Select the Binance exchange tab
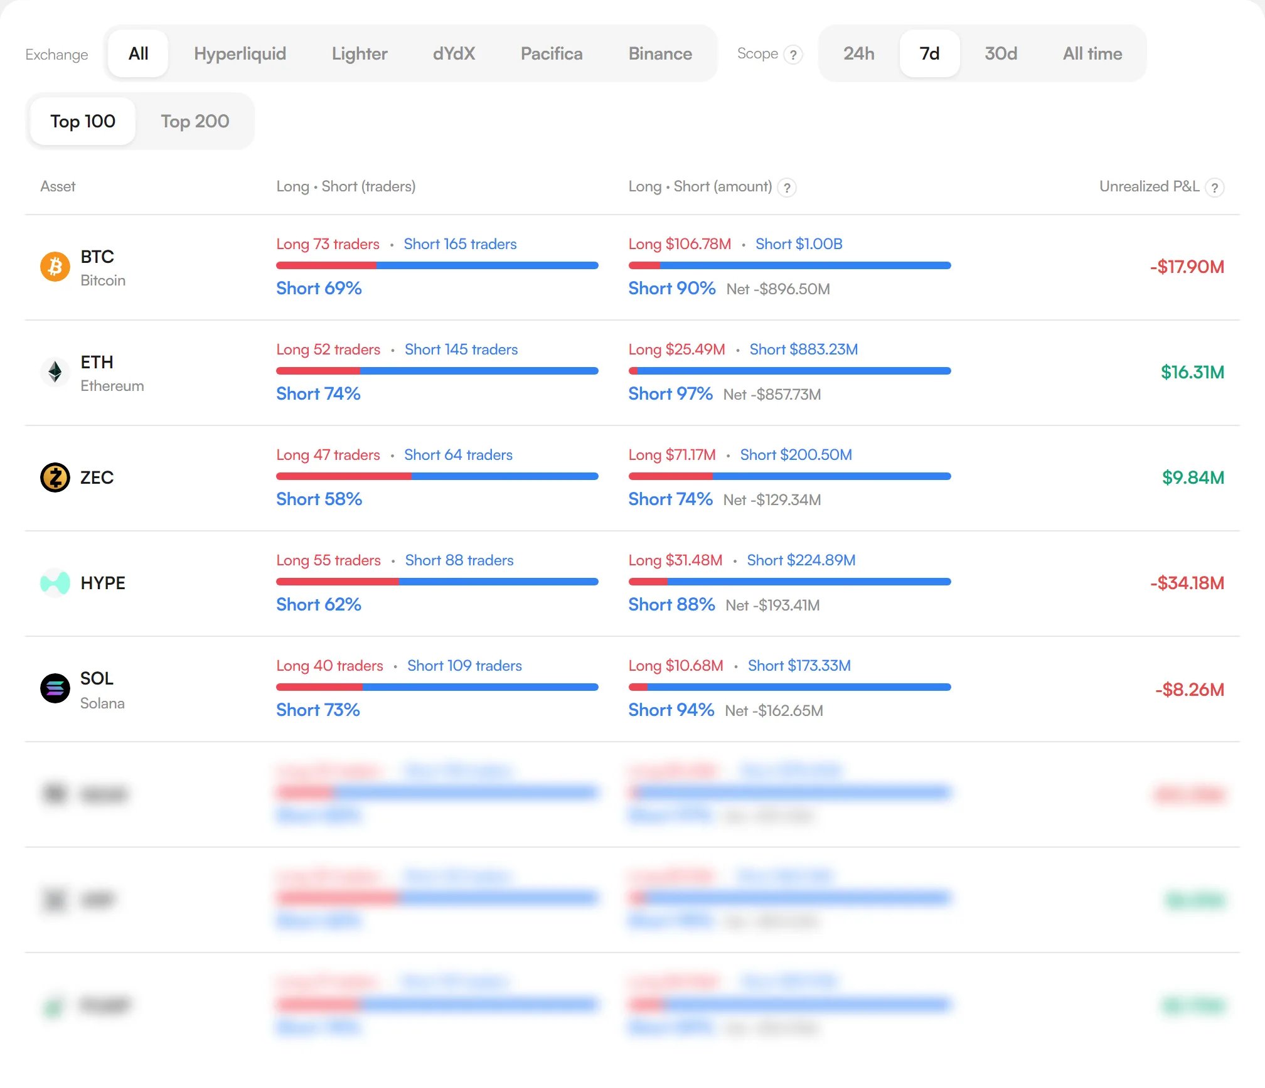1265x1088 pixels. point(660,53)
